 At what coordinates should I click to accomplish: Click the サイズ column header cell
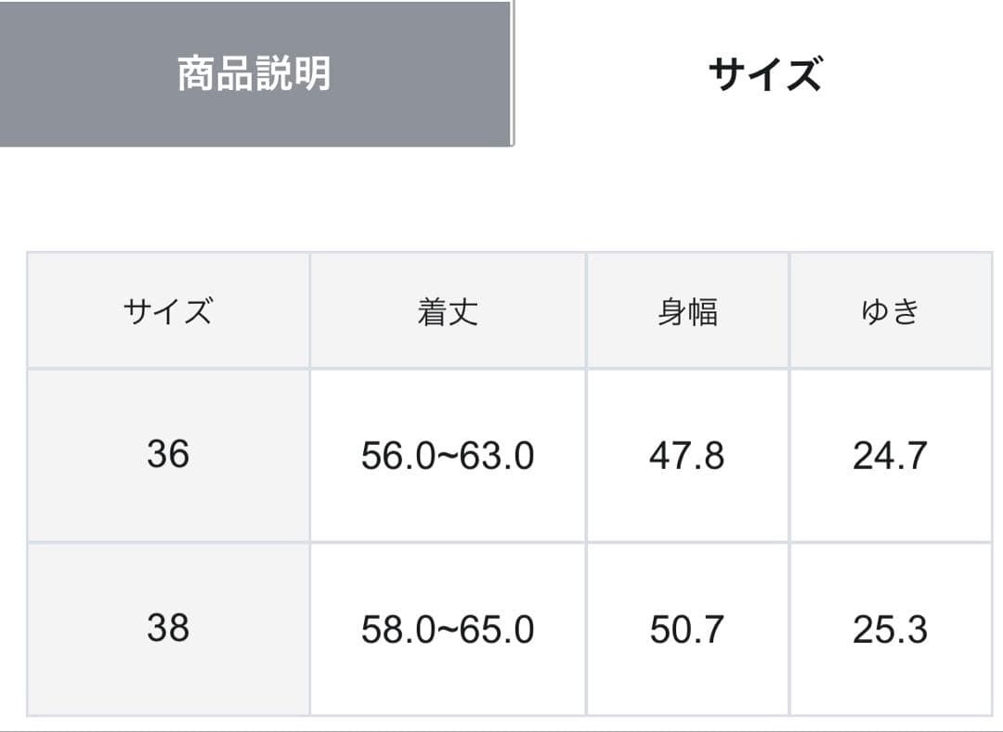(168, 311)
